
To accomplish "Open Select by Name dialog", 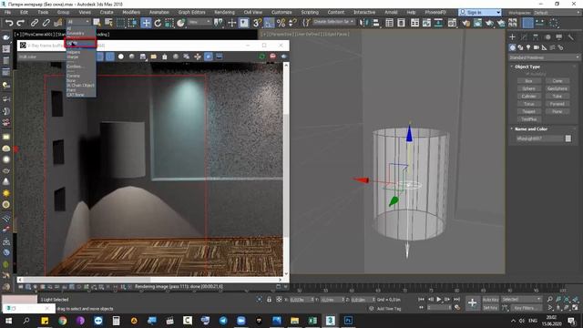I will pyautogui.click(x=108, y=23).
